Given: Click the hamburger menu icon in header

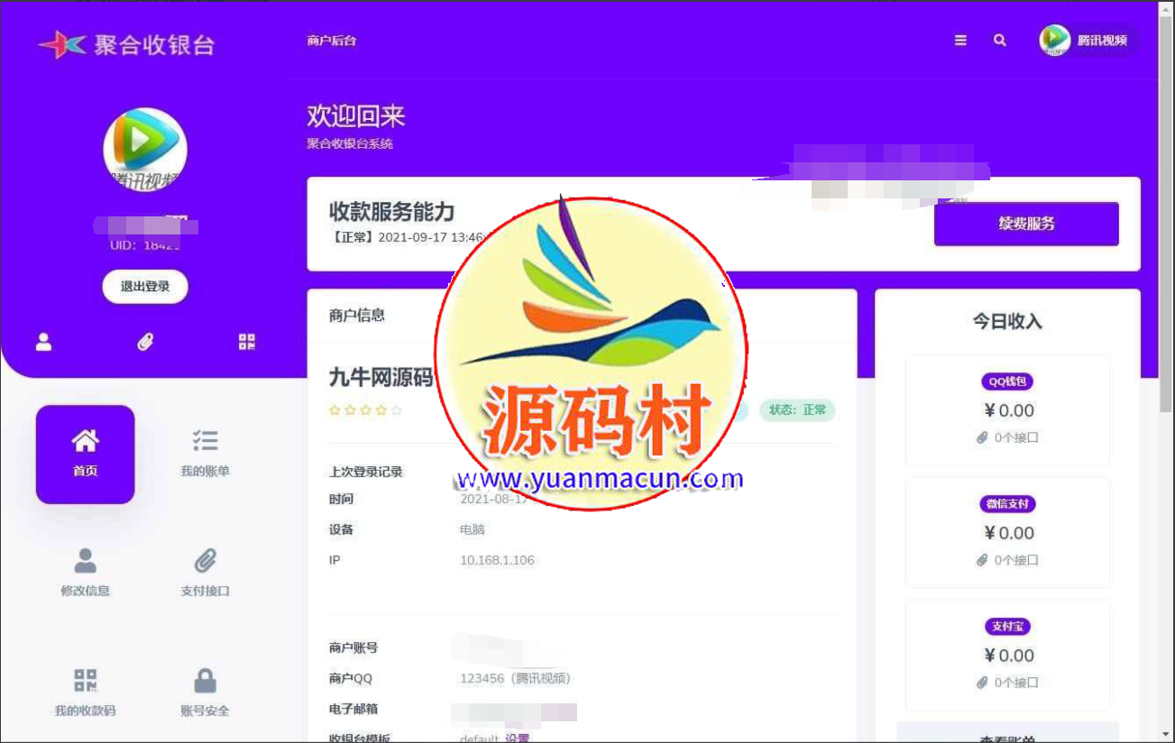Looking at the screenshot, I should 960,41.
